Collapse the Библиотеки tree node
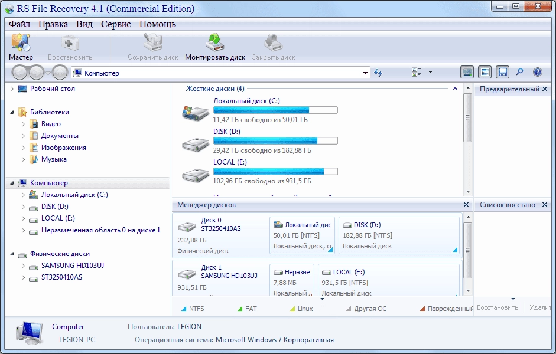 (x=12, y=112)
